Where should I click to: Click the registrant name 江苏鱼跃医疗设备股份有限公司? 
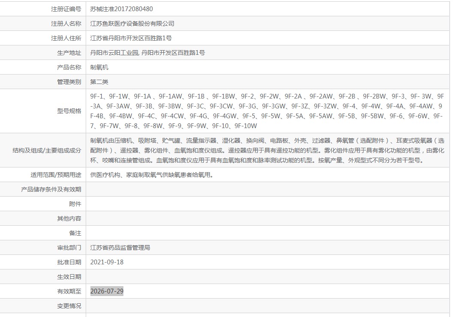[132, 24]
